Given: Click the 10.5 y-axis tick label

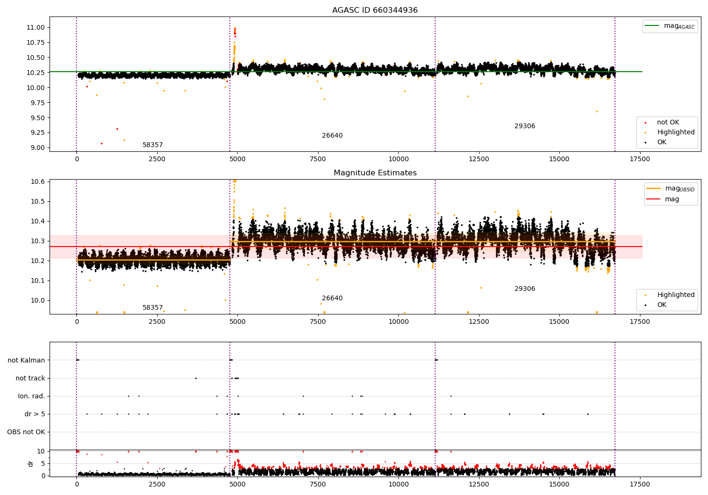Looking at the screenshot, I should [37, 201].
